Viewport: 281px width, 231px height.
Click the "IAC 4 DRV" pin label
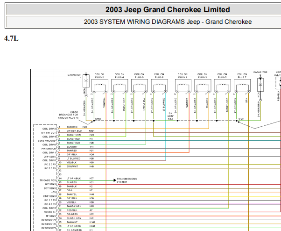[50, 204]
